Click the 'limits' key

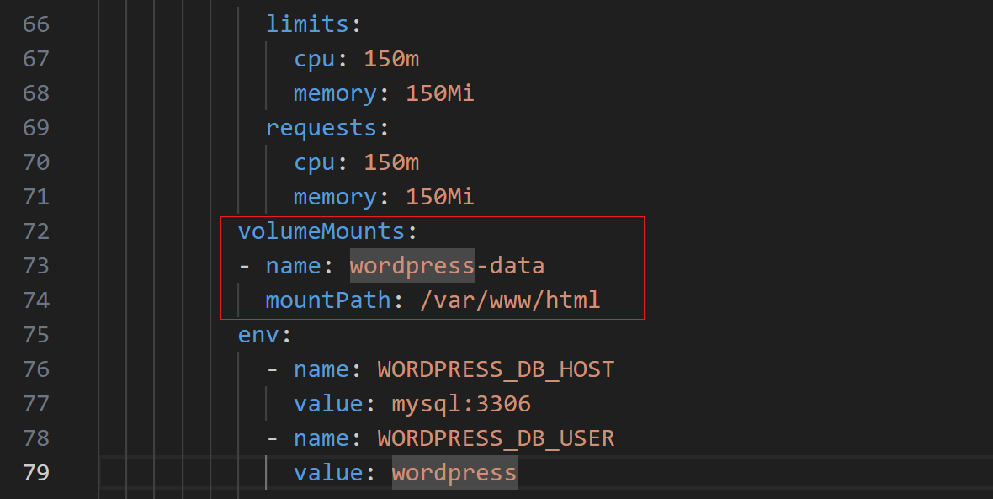point(307,24)
